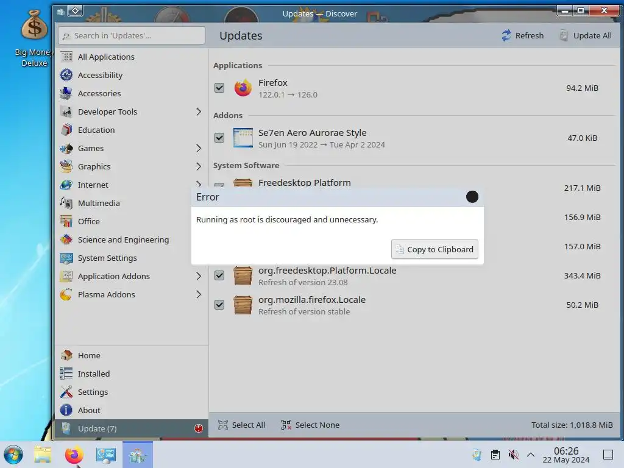
Task: Expand the Graphics category arrow
Action: coord(199,166)
